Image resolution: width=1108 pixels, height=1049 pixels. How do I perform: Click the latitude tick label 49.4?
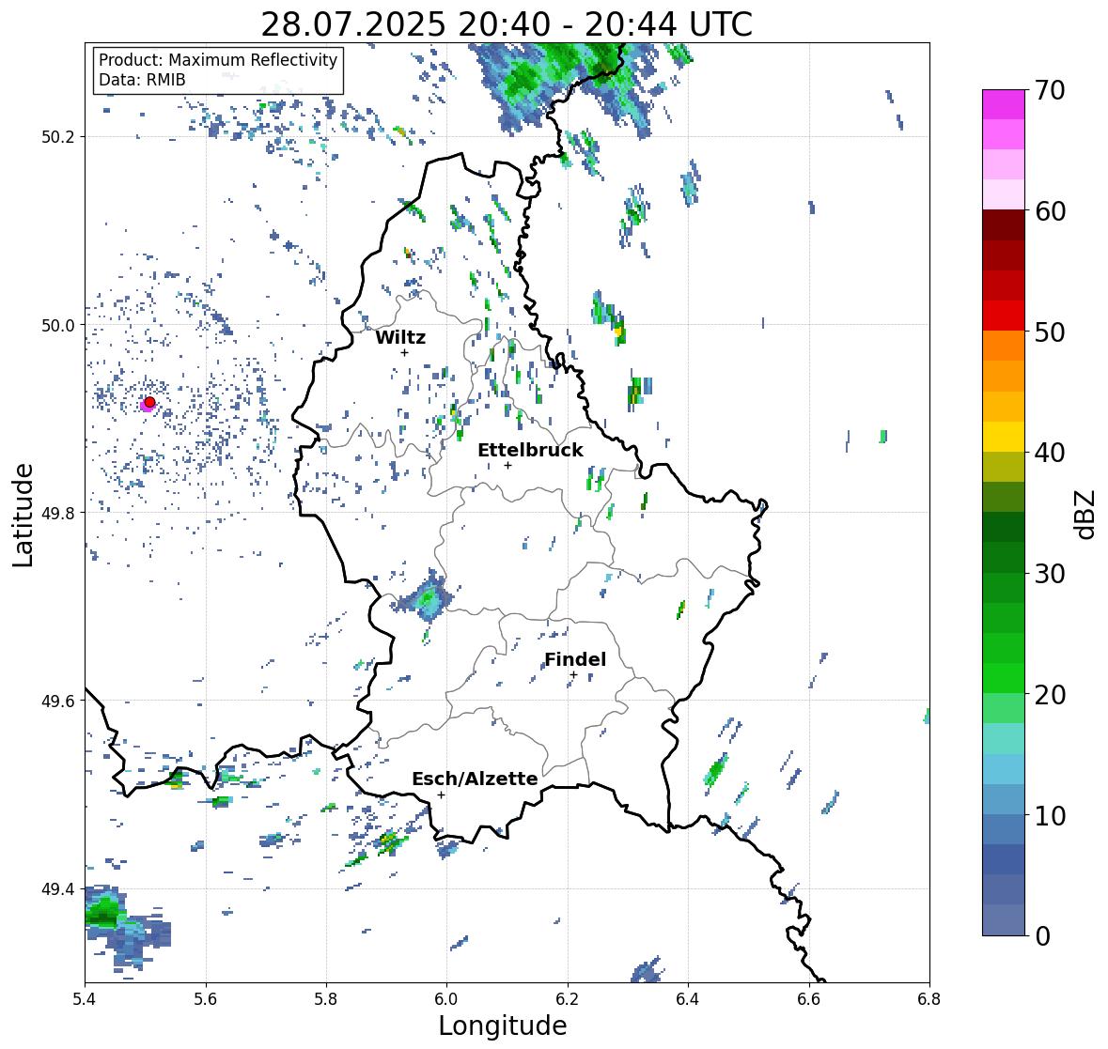click(x=59, y=889)
